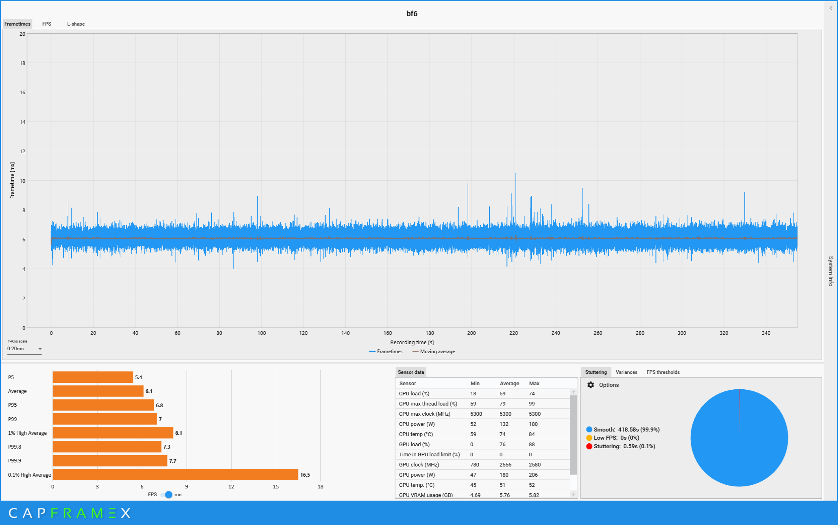838x525 pixels.
Task: Open the Y-Axis scale dropdown
Action: click(24, 349)
